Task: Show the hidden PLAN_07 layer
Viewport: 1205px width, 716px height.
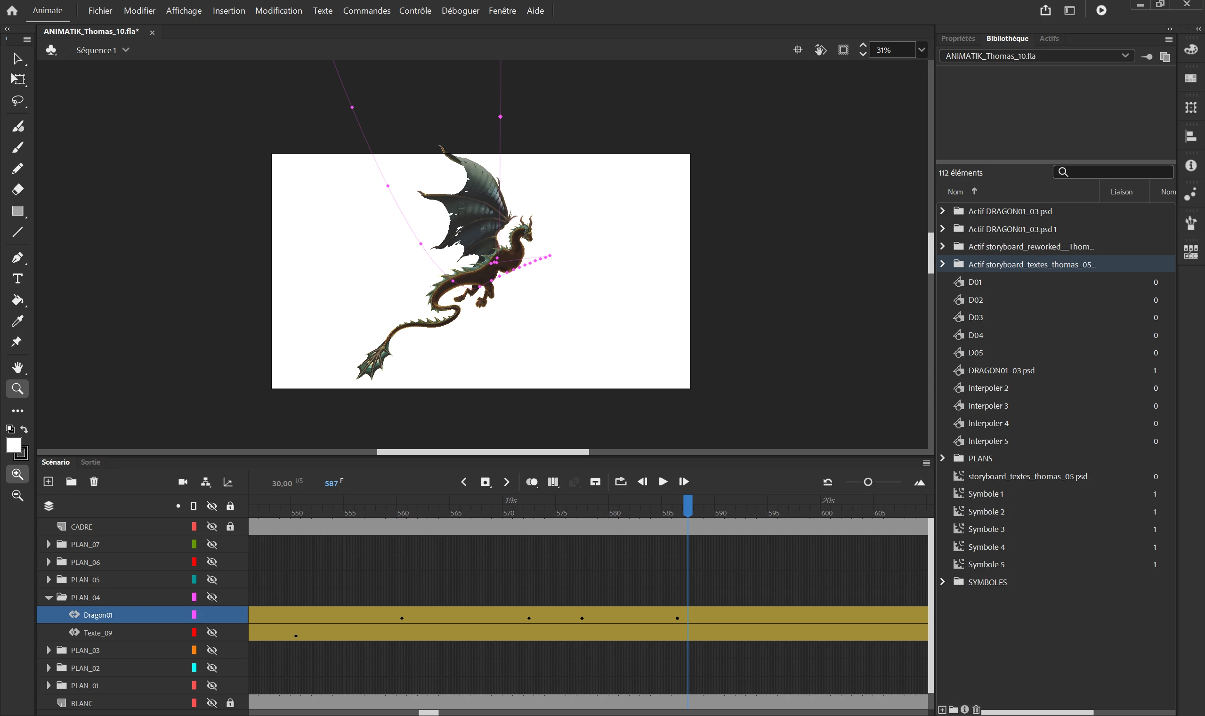Action: coord(212,544)
